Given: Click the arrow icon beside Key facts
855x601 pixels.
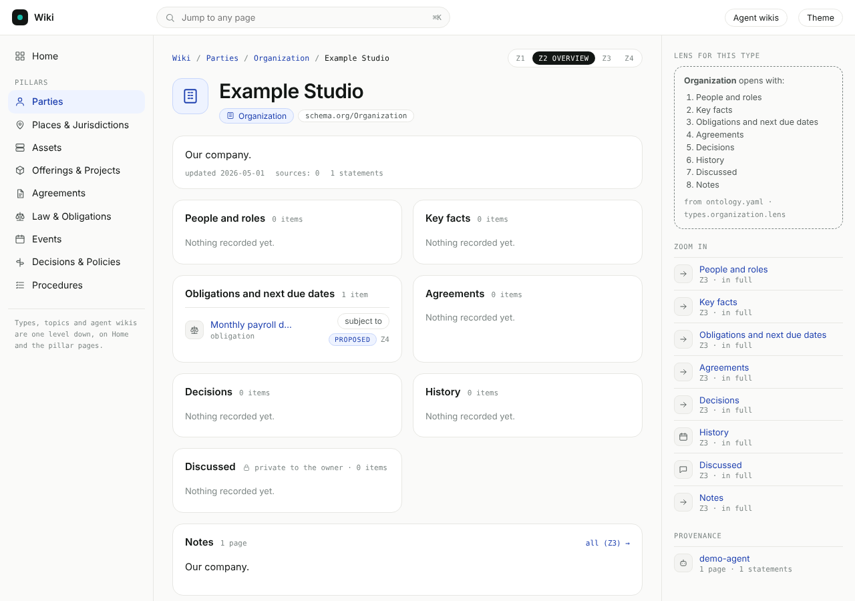Looking at the screenshot, I should tap(683, 307).
